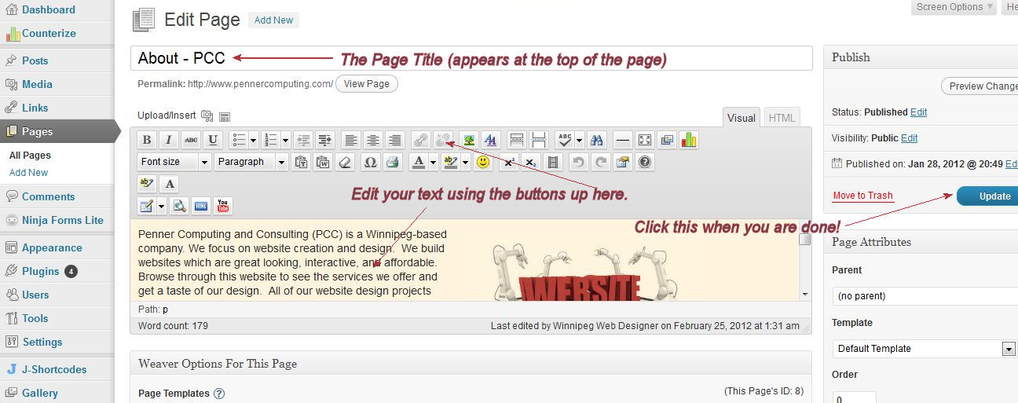Screen dimensions: 1018x403
Task: Apply strikethrough with the ABC button
Action: tap(190, 141)
